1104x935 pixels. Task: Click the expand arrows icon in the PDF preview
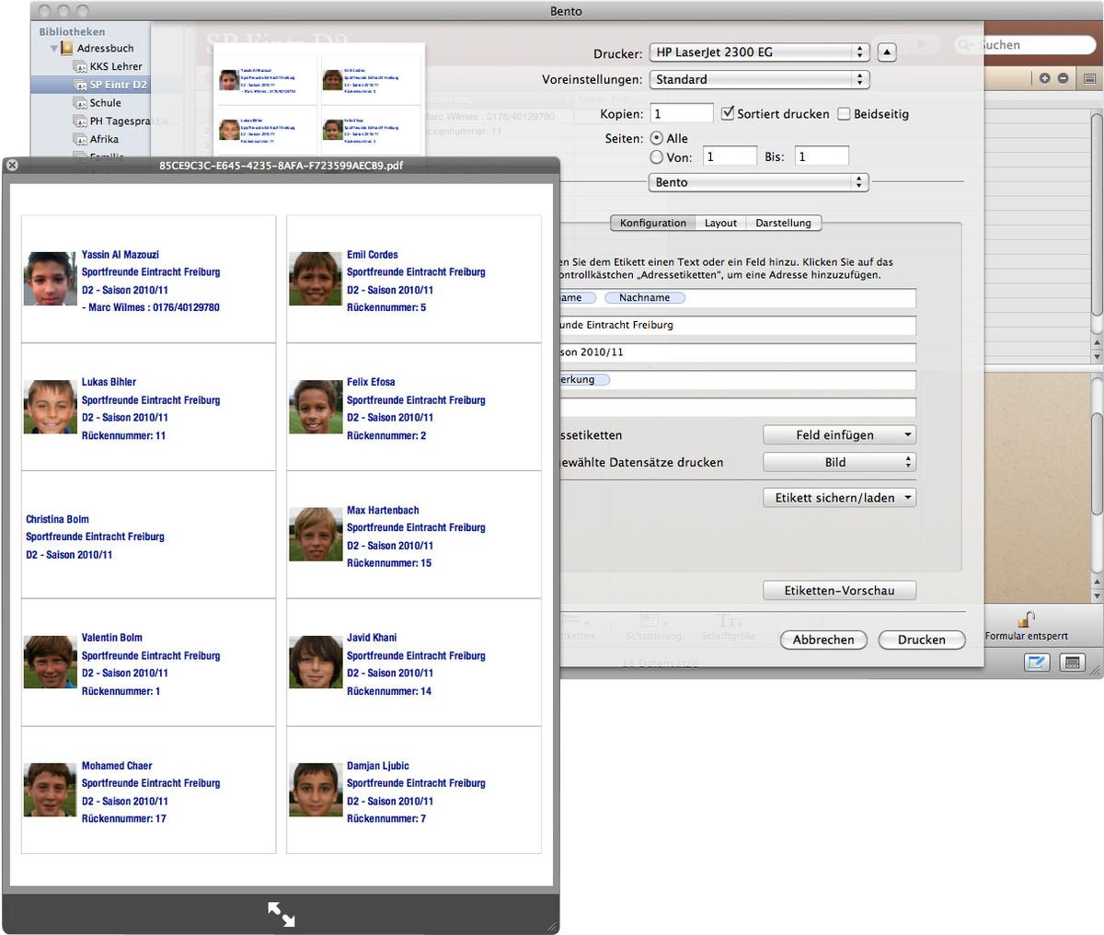[x=282, y=913]
